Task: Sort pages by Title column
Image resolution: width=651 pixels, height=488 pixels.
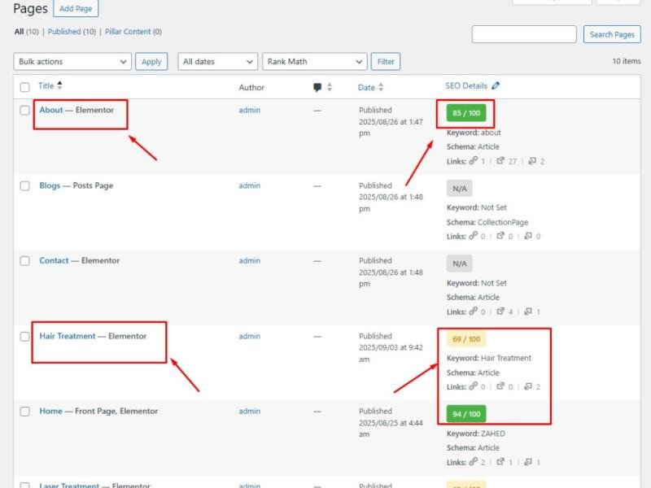Action: [x=46, y=85]
